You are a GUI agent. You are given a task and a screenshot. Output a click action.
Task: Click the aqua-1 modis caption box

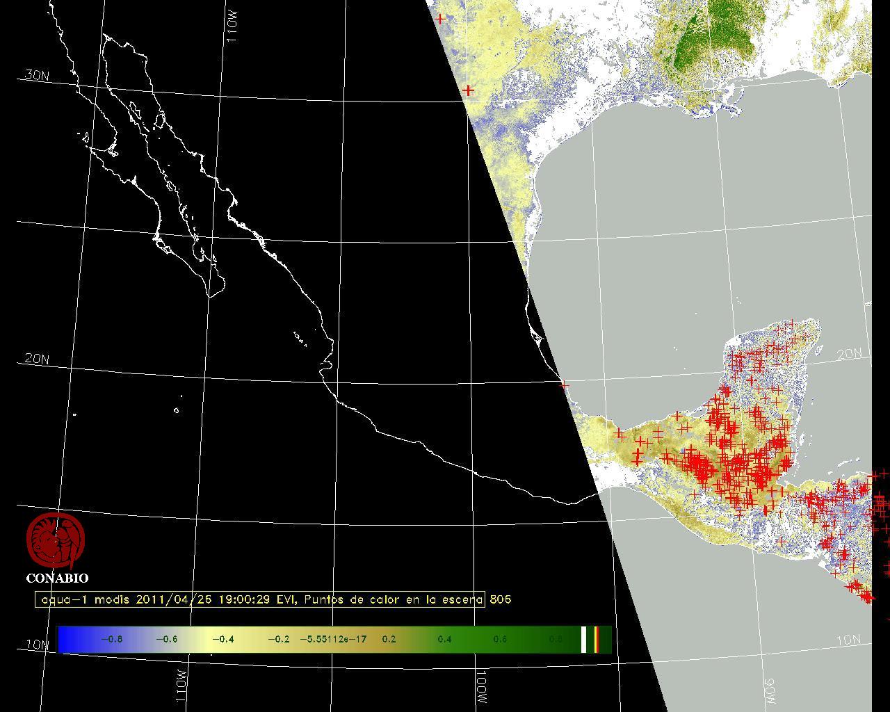(260, 599)
